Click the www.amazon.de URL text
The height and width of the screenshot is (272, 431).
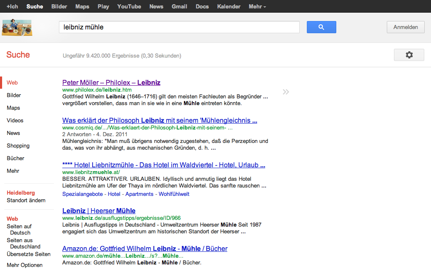[x=122, y=256]
